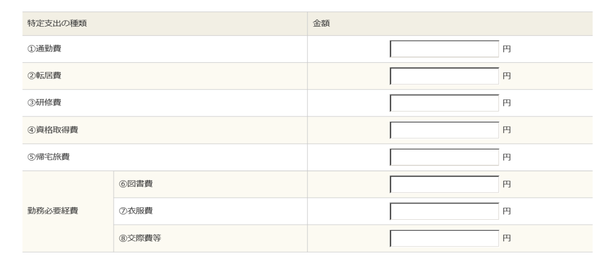Click the ①通勤費 amount input field
Image resolution: width=615 pixels, height=267 pixels.
(444, 49)
